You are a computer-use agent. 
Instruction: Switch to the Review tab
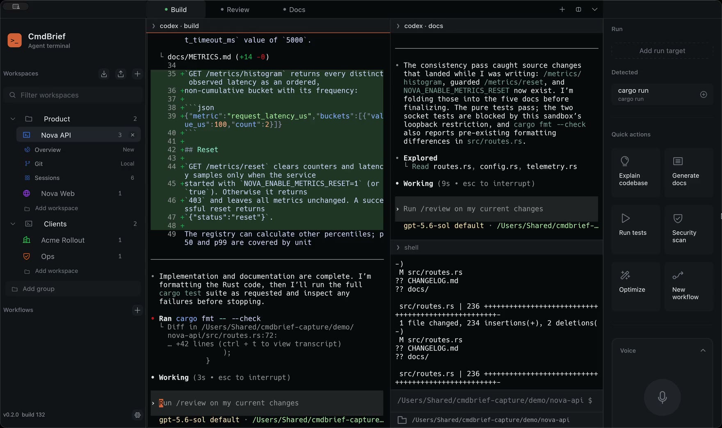pyautogui.click(x=235, y=9)
